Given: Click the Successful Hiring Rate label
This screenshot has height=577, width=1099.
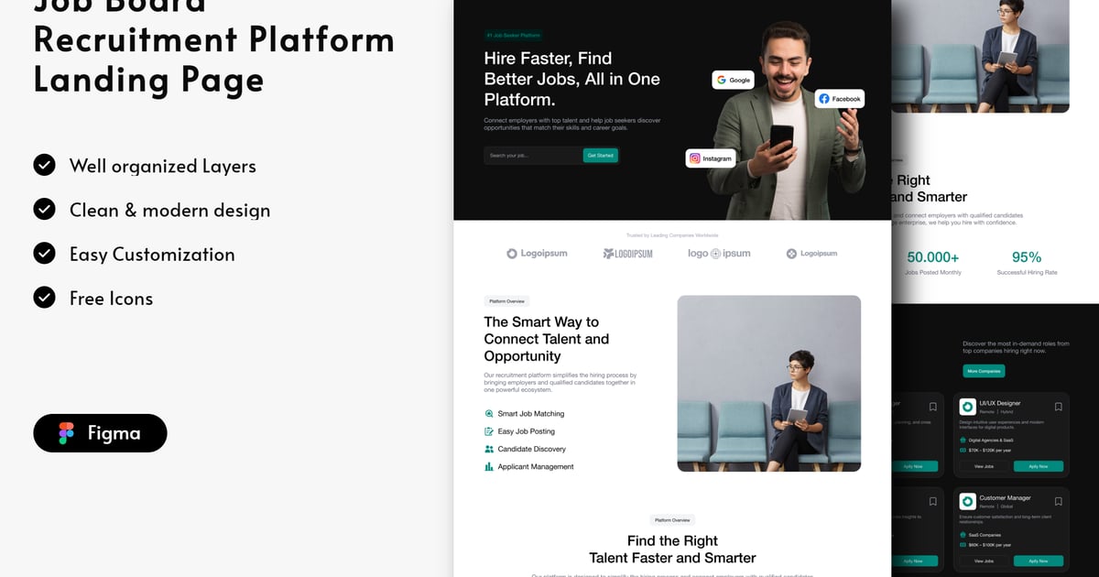Looking at the screenshot, I should click(1027, 273).
